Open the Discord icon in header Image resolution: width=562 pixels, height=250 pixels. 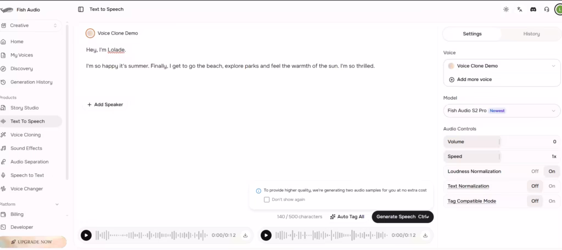533,9
